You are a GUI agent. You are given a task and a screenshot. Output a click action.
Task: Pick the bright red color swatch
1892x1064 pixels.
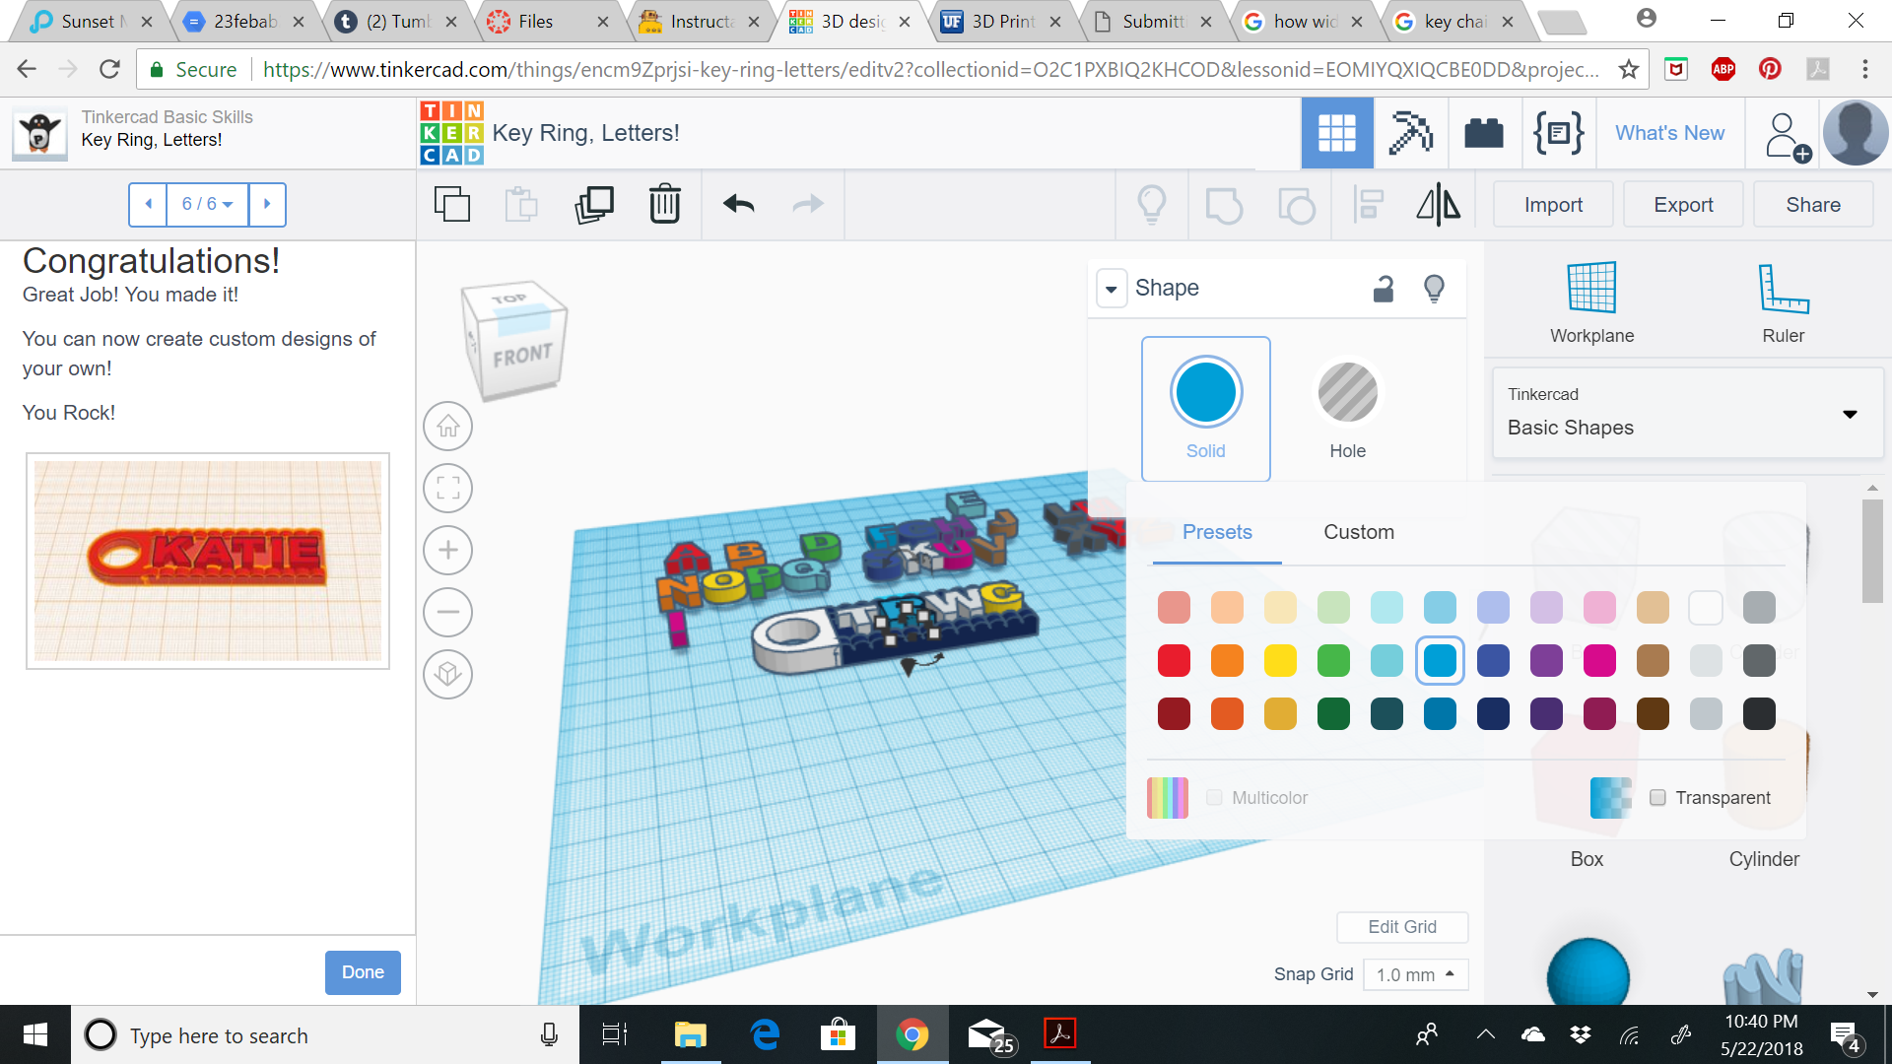click(x=1174, y=660)
